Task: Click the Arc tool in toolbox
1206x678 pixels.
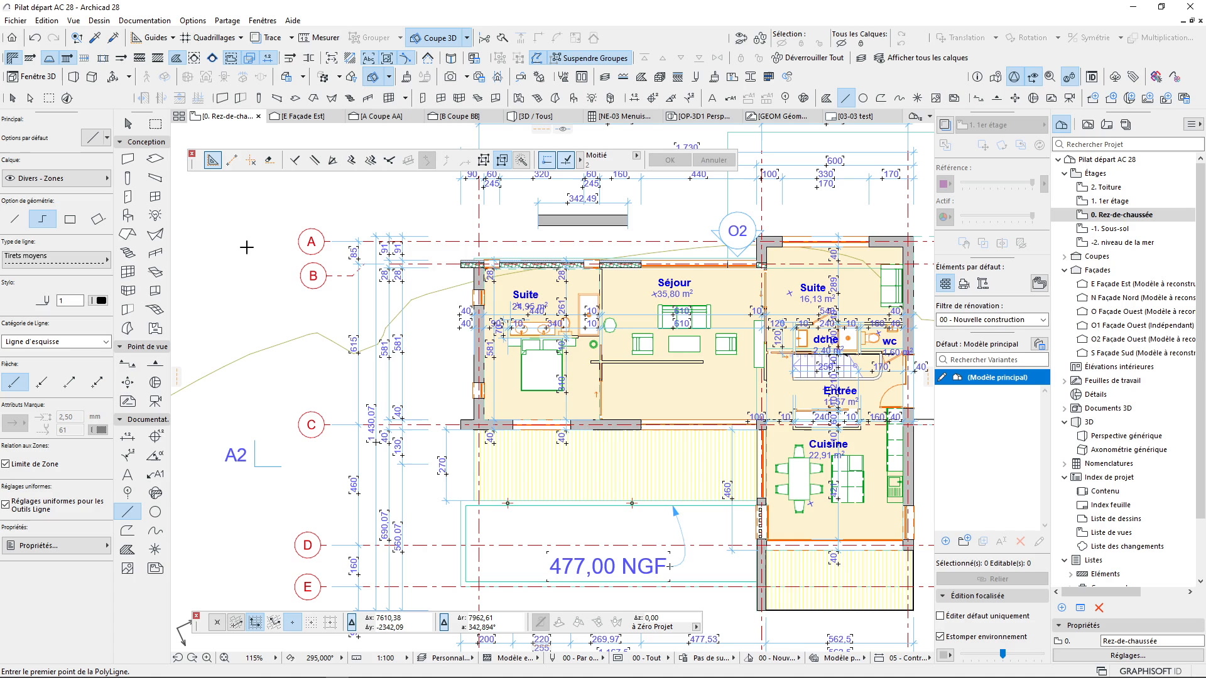Action: click(128, 530)
